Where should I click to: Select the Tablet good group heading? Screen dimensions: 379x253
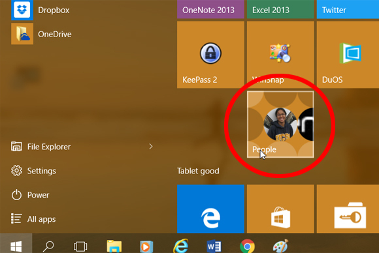198,171
